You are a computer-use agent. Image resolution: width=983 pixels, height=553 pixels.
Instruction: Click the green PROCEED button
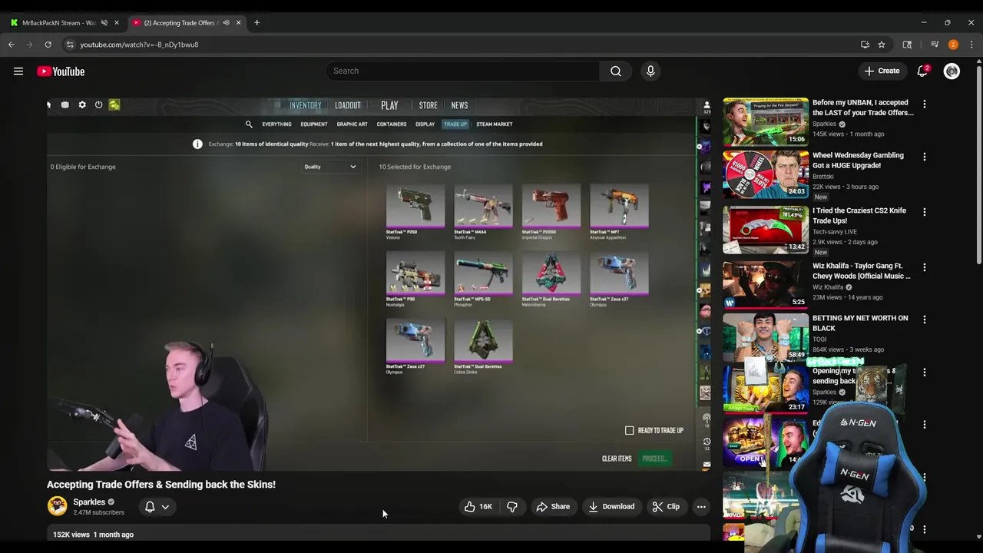click(x=655, y=459)
